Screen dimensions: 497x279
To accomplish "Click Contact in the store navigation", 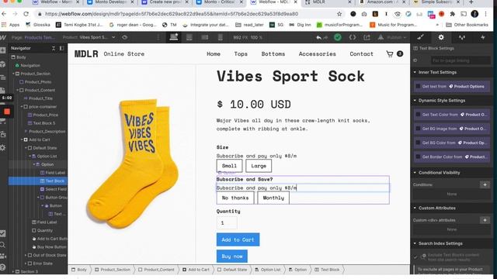I will (361, 53).
